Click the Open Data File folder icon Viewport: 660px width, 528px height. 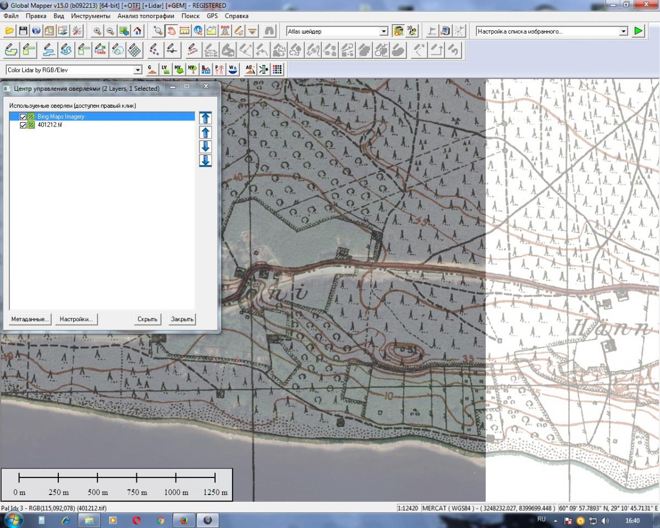(x=9, y=31)
